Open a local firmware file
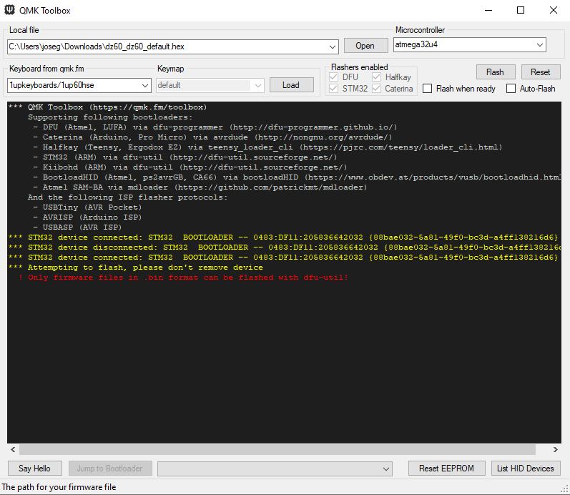 365,46
